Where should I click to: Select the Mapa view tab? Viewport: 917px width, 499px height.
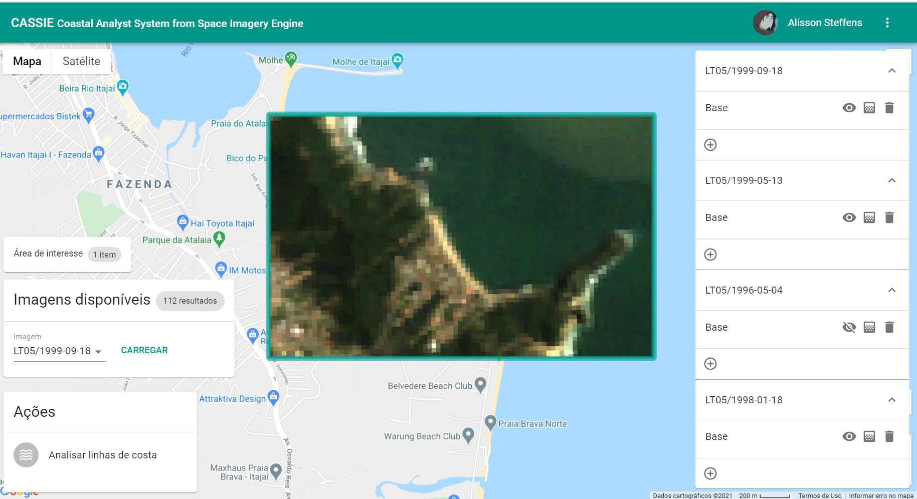tap(27, 61)
